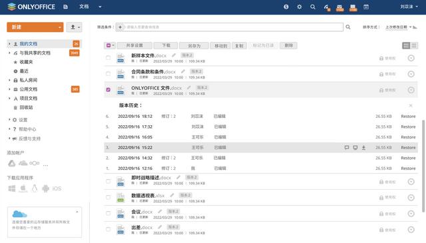Open the mail icon in header
426x243 pixels.
pyautogui.click(x=339, y=7)
